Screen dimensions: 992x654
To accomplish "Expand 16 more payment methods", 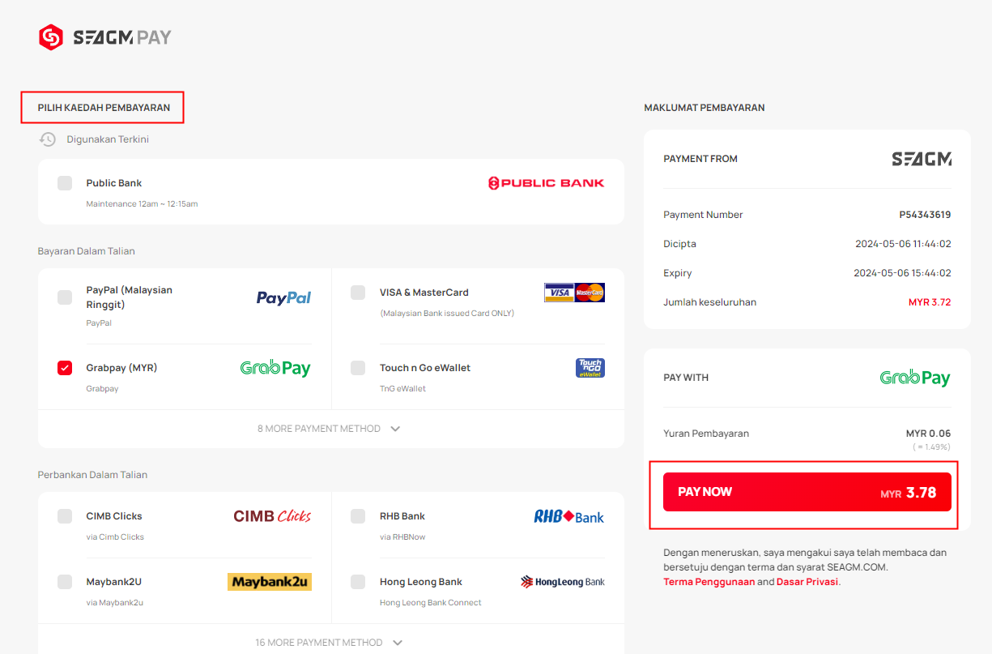I will point(330,643).
